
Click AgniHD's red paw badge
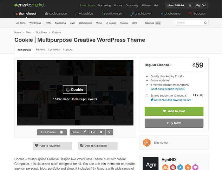point(173,167)
